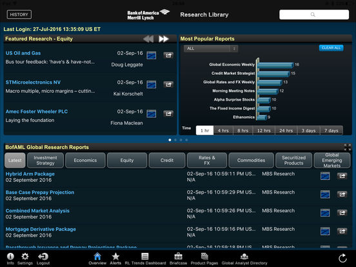This screenshot has width=356, height=267.
Task: Select the 24 hrs time range
Action: pos(286,130)
